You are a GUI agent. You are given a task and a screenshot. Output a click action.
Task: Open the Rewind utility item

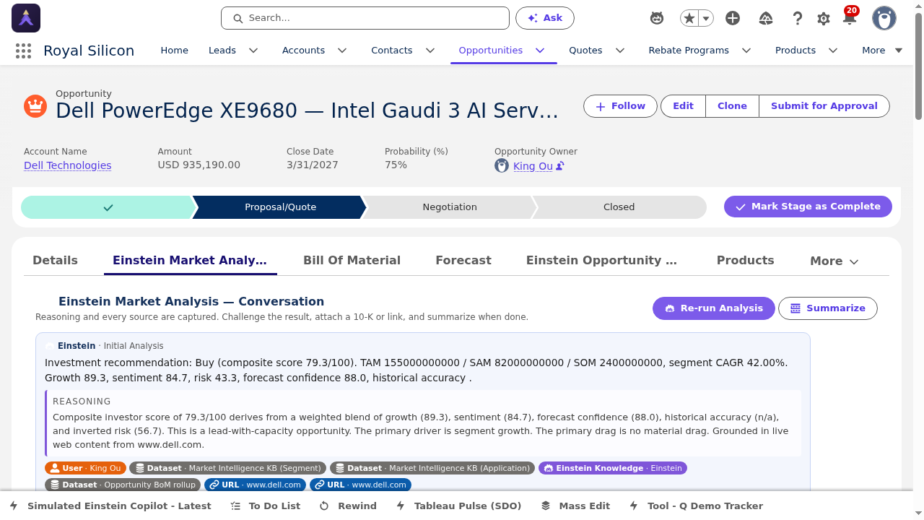[x=348, y=506]
